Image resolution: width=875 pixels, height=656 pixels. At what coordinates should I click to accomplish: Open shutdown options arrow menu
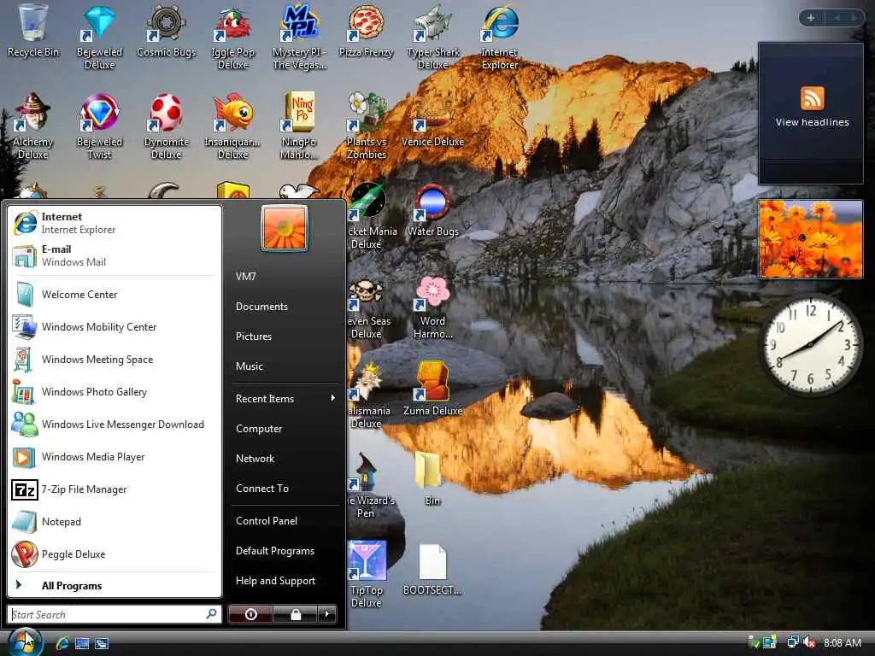click(327, 614)
